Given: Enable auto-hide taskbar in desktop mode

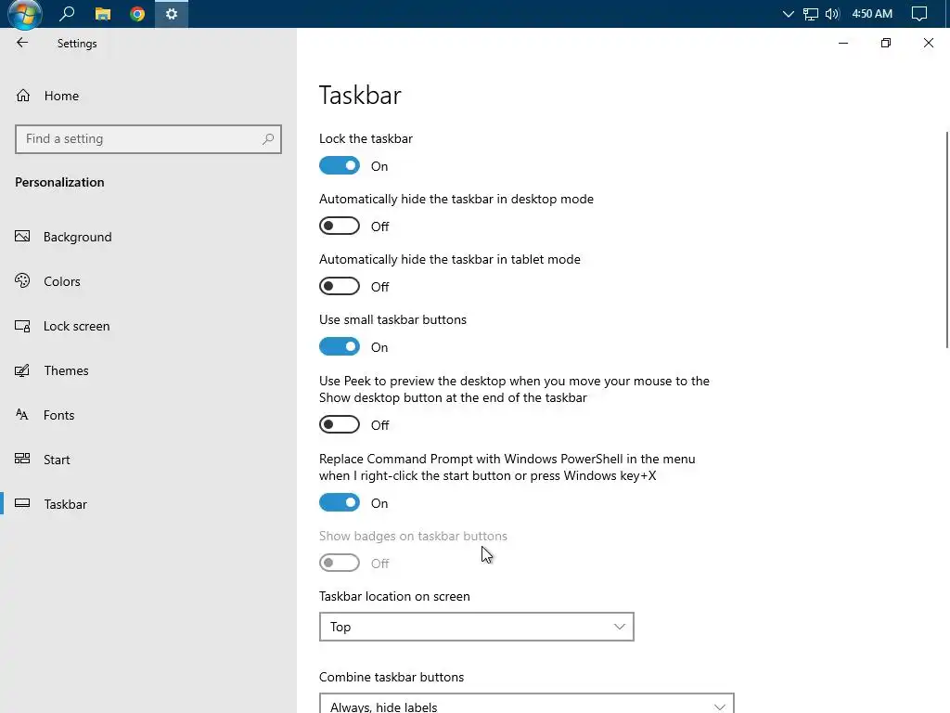Looking at the screenshot, I should click(x=340, y=227).
